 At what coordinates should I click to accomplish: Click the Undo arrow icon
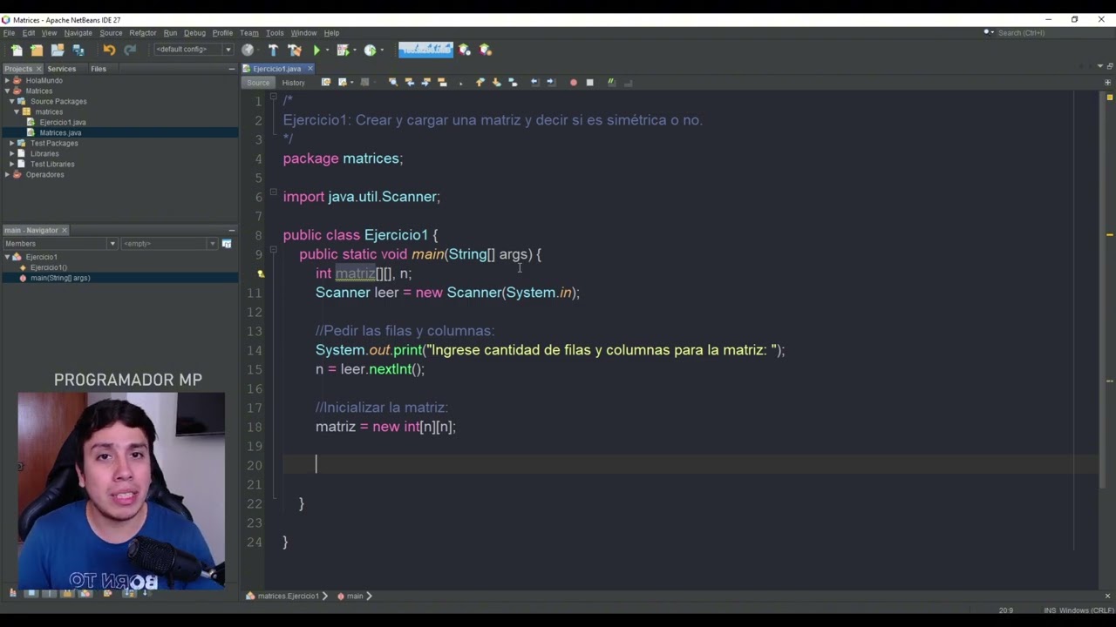pyautogui.click(x=109, y=50)
